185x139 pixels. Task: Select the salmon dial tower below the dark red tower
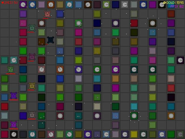point(42,69)
